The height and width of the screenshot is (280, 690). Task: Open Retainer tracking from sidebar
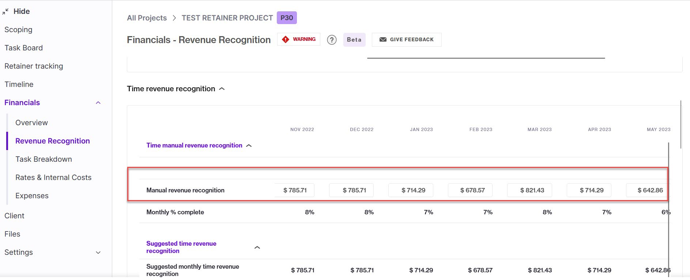point(34,66)
